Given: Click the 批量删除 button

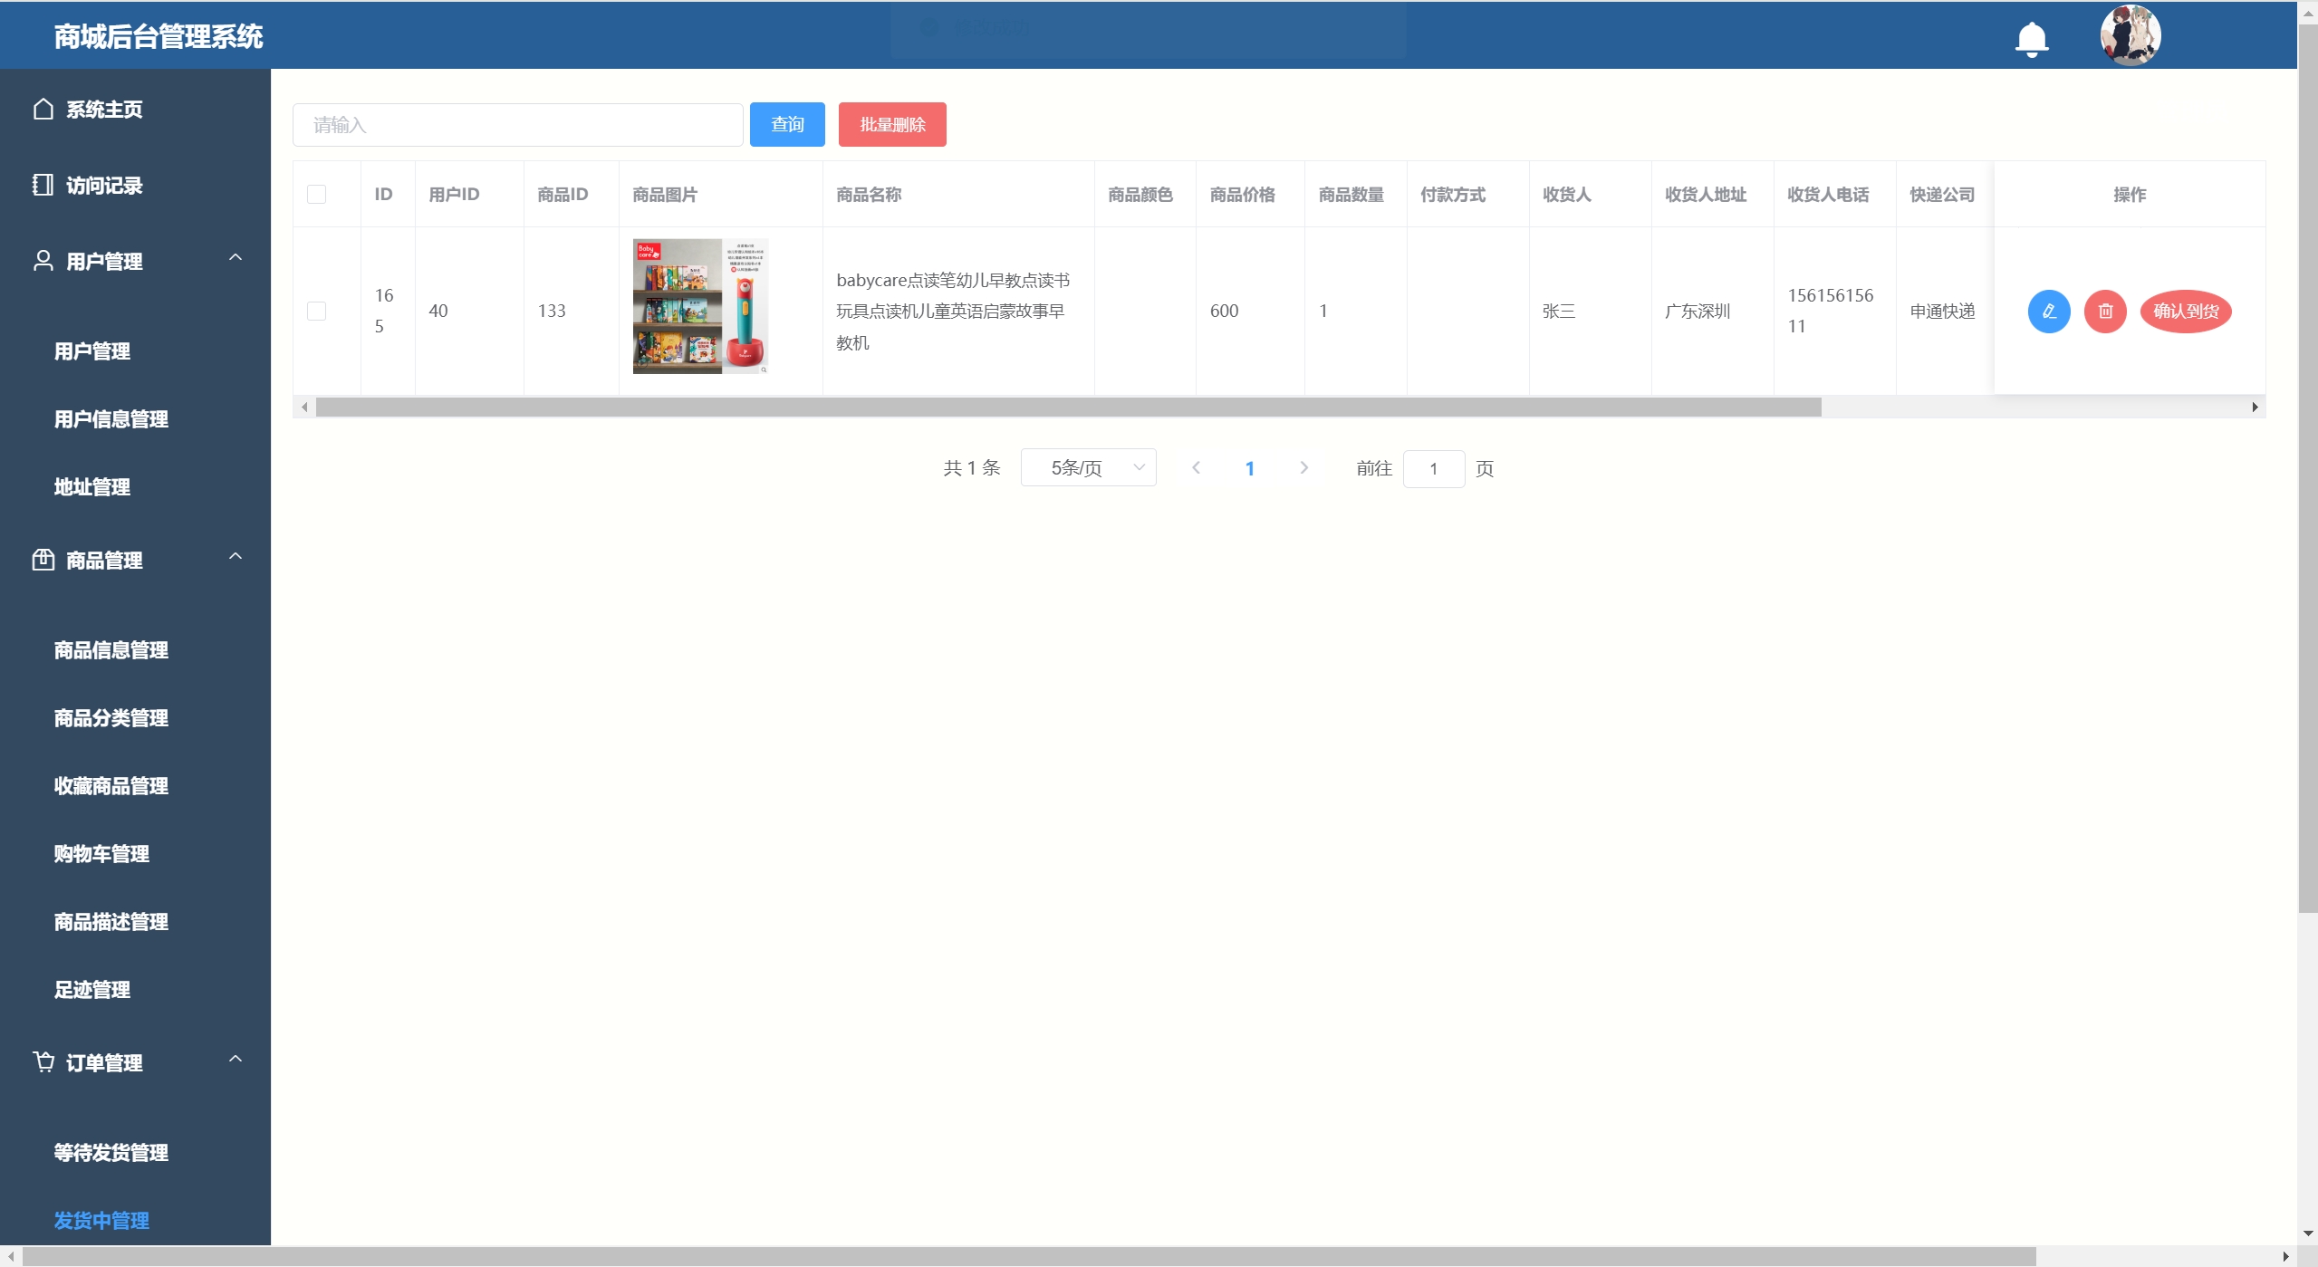Looking at the screenshot, I should tap(891, 125).
